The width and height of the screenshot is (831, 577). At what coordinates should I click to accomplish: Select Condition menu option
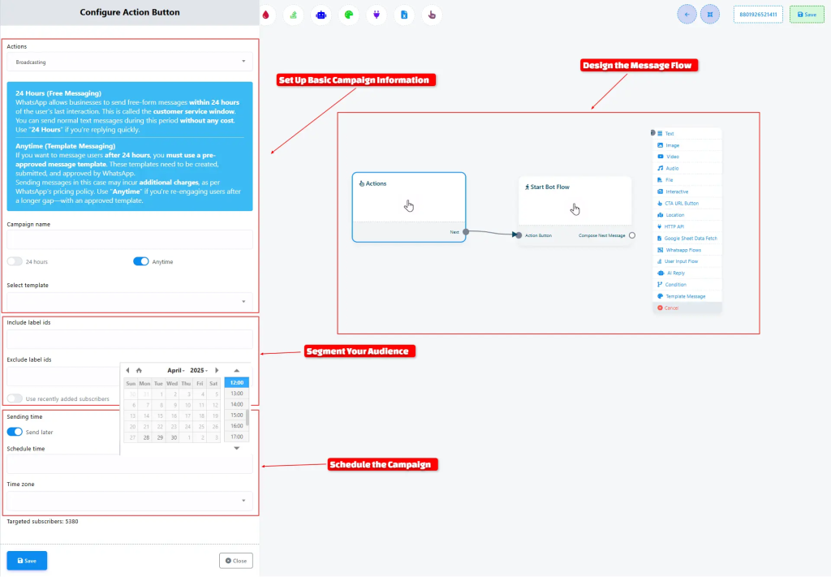687,285
